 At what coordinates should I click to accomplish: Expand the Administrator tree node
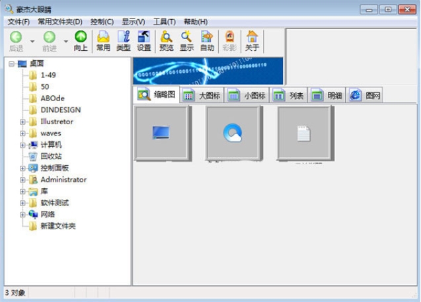pos(22,180)
